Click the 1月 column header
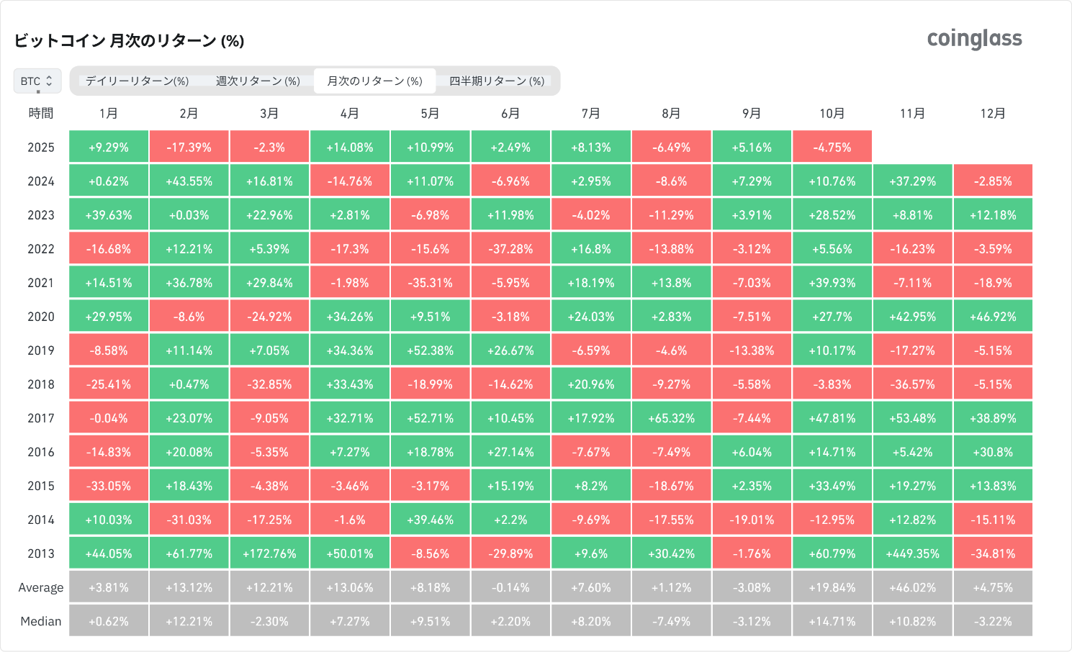The image size is (1072, 652). click(x=109, y=114)
